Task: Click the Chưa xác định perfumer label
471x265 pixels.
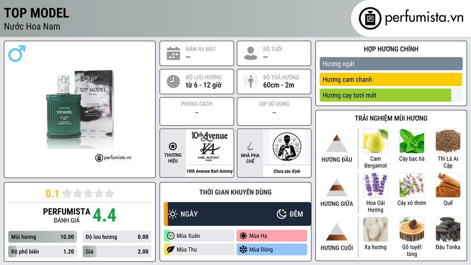Action: pyautogui.click(x=287, y=171)
